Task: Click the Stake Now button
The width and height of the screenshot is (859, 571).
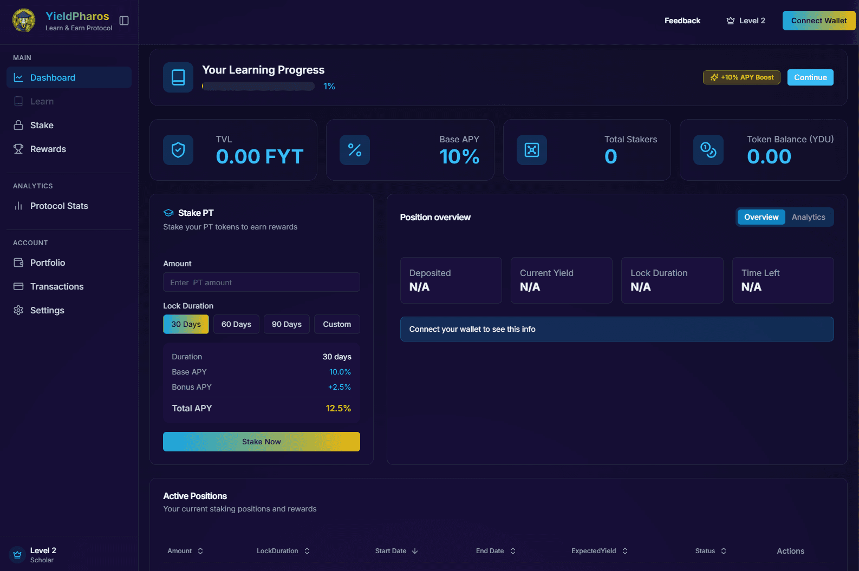Action: [x=262, y=442]
